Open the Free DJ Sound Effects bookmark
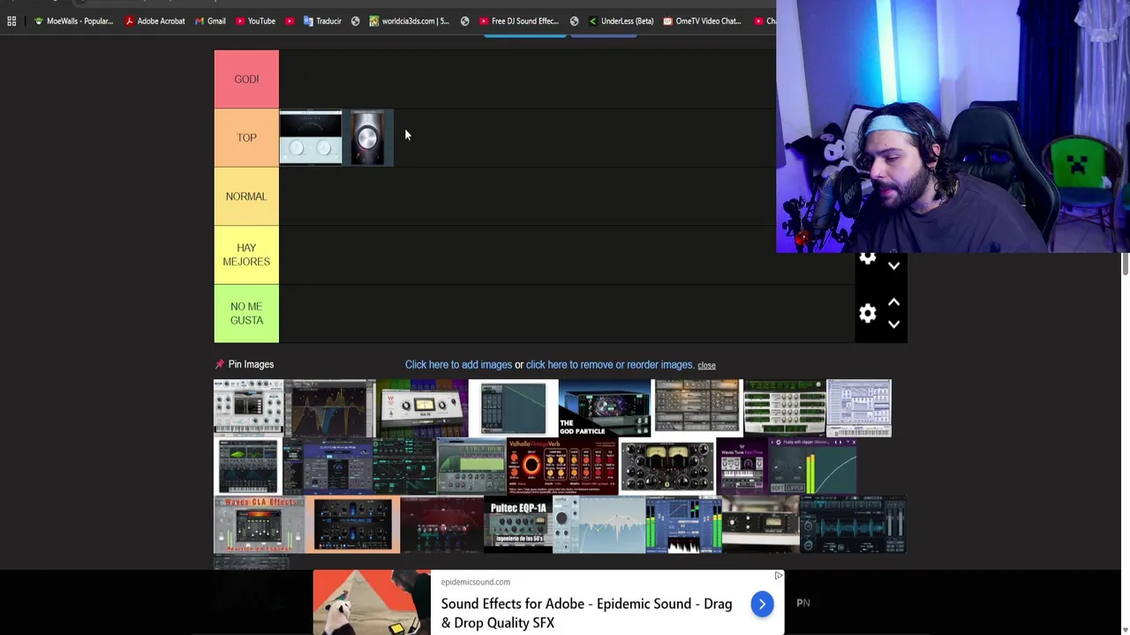The image size is (1130, 635). (x=519, y=21)
